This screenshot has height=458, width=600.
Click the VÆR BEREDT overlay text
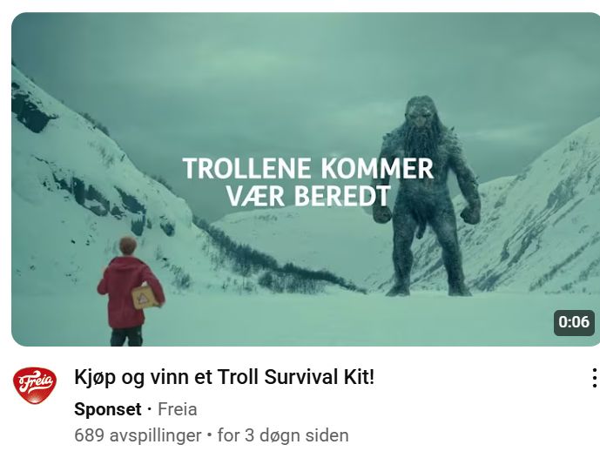(308, 196)
